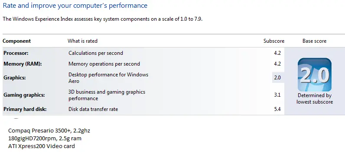The width and height of the screenshot is (345, 161).
Task: Click 'Rate and improve your computer's performance' heading
Action: click(75, 6)
